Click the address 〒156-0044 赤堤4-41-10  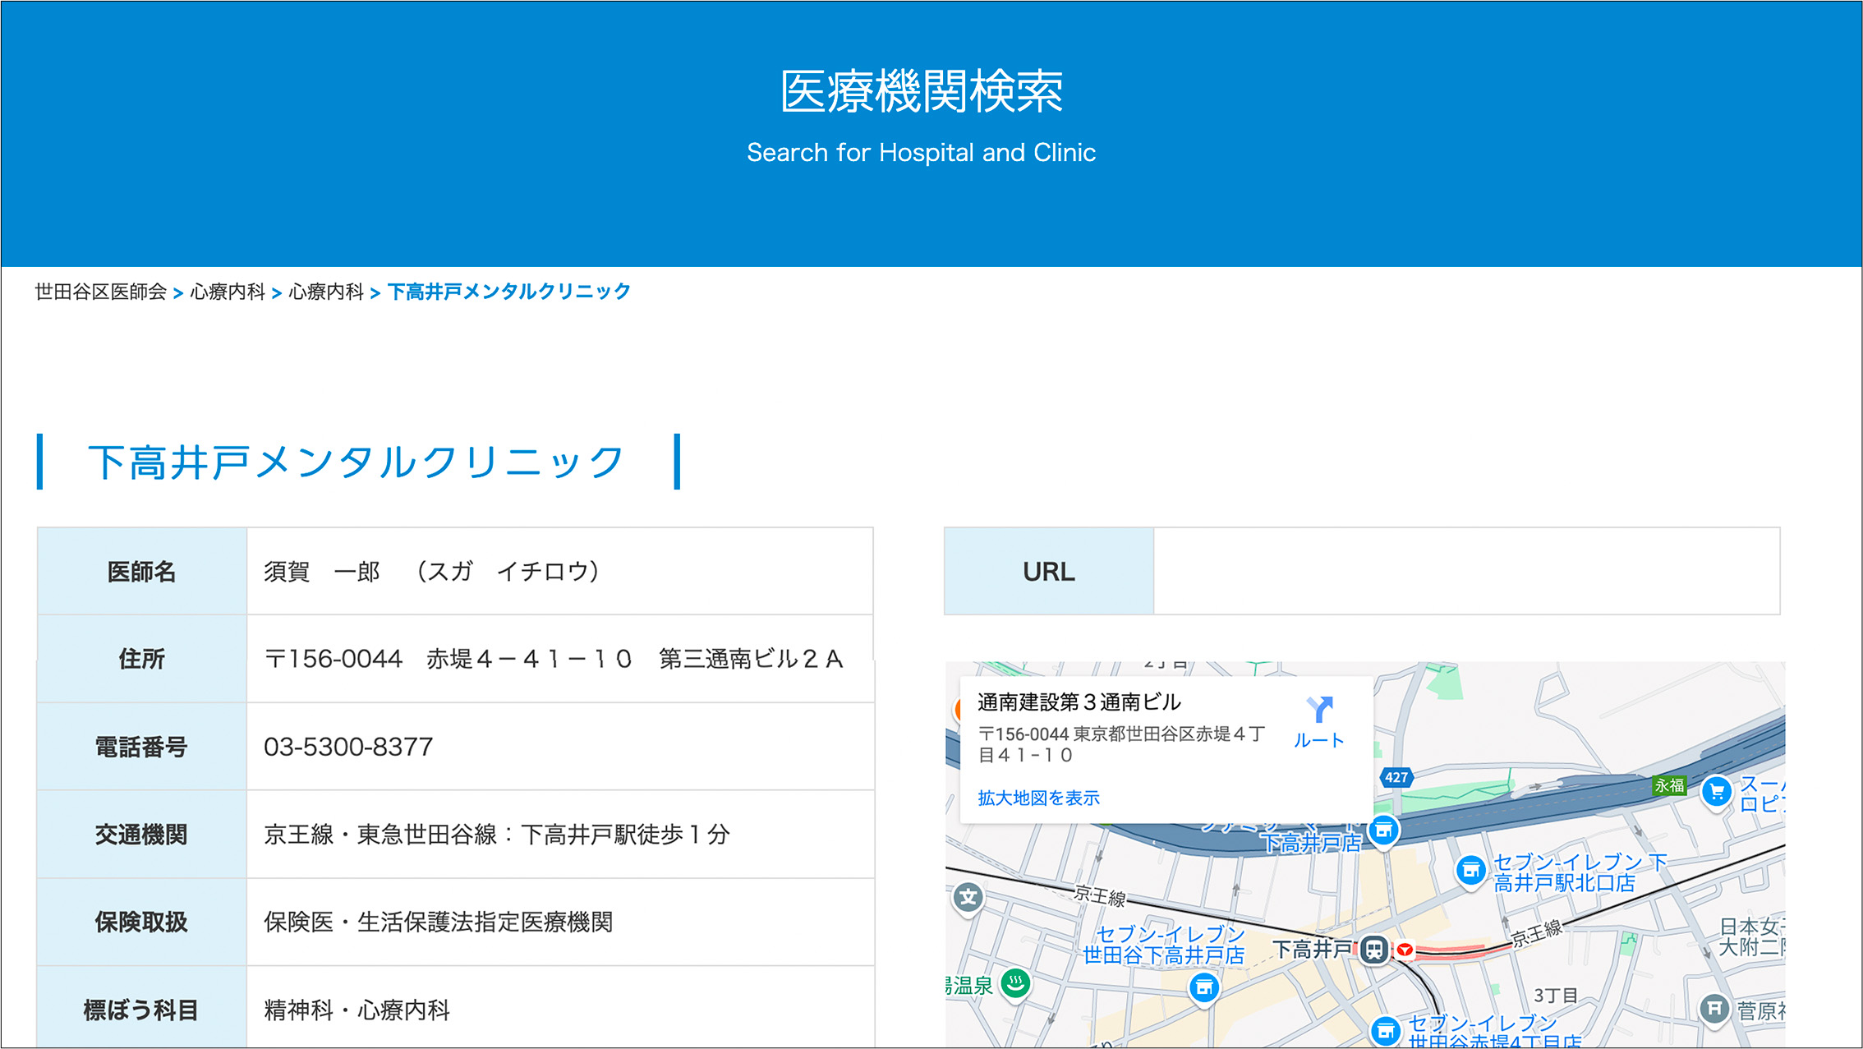448,659
